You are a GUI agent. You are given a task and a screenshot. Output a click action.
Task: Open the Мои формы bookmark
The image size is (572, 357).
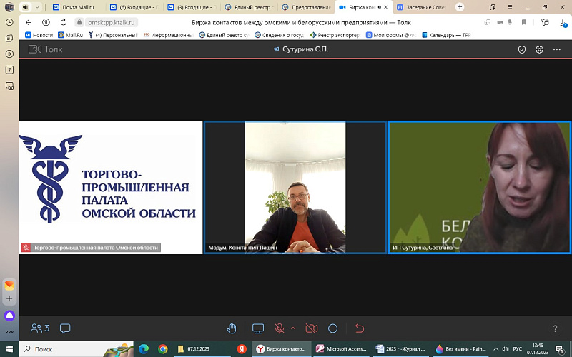390,35
